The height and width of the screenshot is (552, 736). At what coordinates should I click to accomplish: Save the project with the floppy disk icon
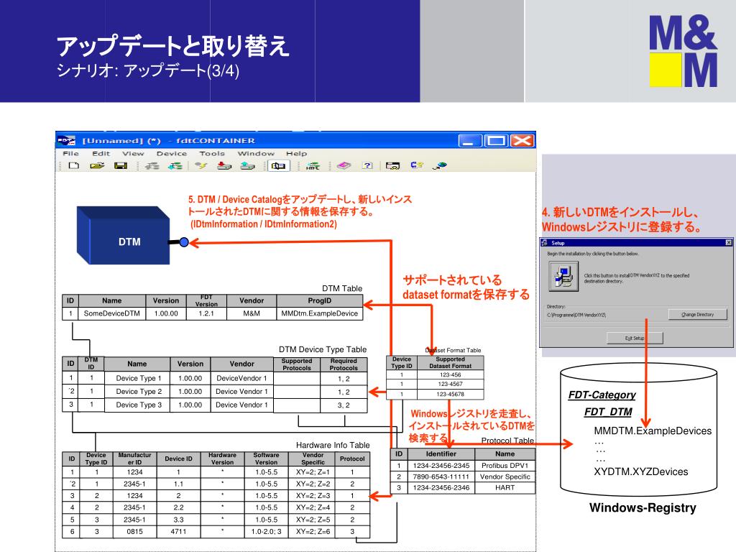click(121, 166)
